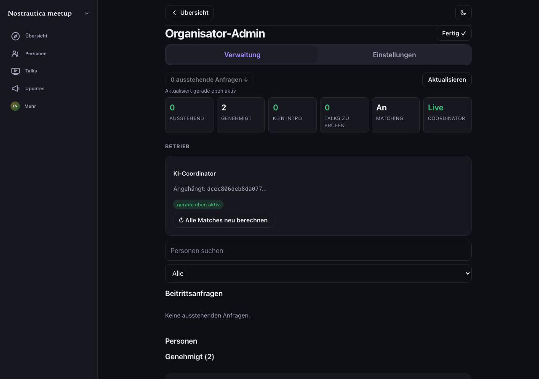
Task: Click the KI-Coordinator heading
Action: (195, 173)
